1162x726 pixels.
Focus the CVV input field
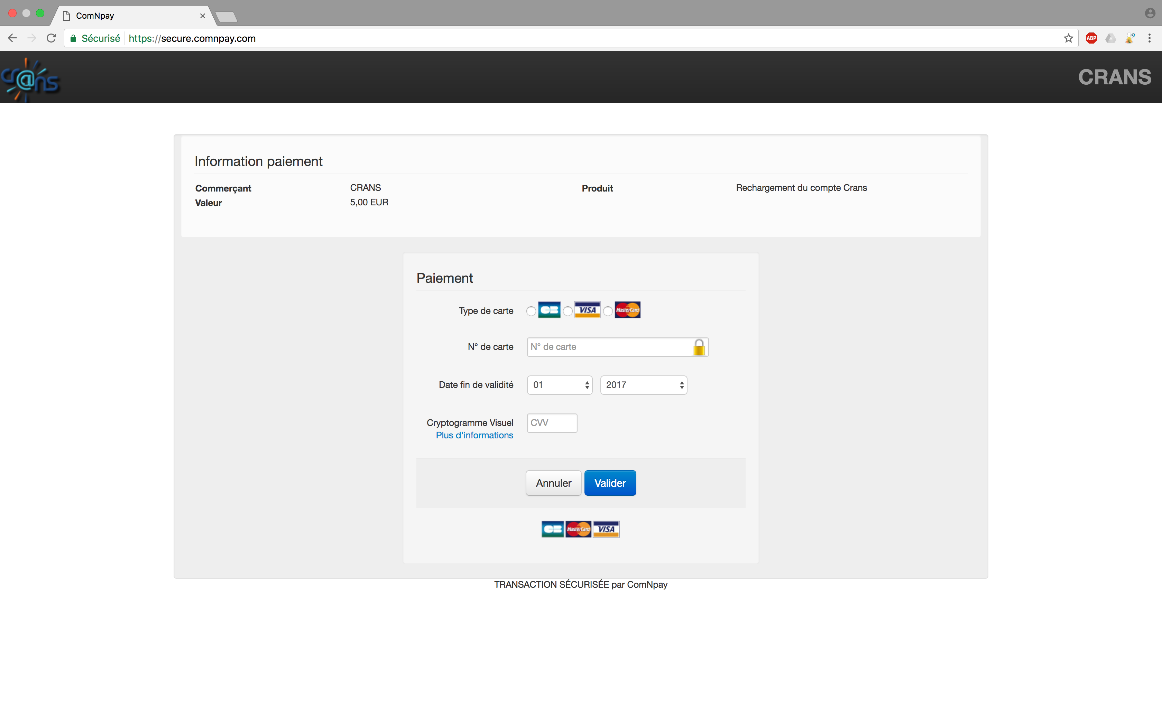click(552, 423)
